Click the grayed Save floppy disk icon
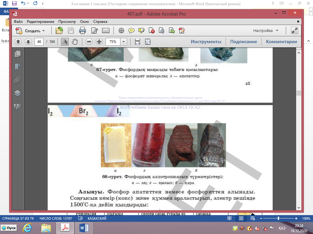The height and width of the screenshot is (234, 313). tap(71, 31)
